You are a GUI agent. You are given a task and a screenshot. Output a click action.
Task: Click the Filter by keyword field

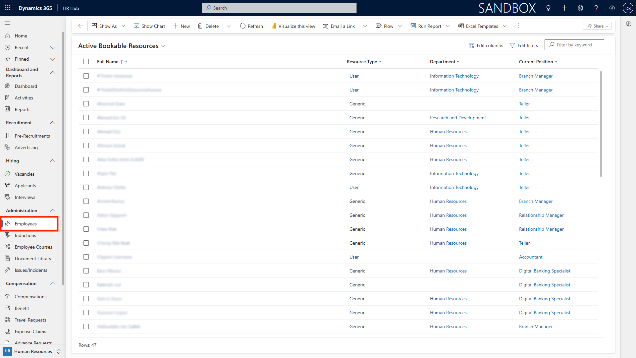[578, 45]
